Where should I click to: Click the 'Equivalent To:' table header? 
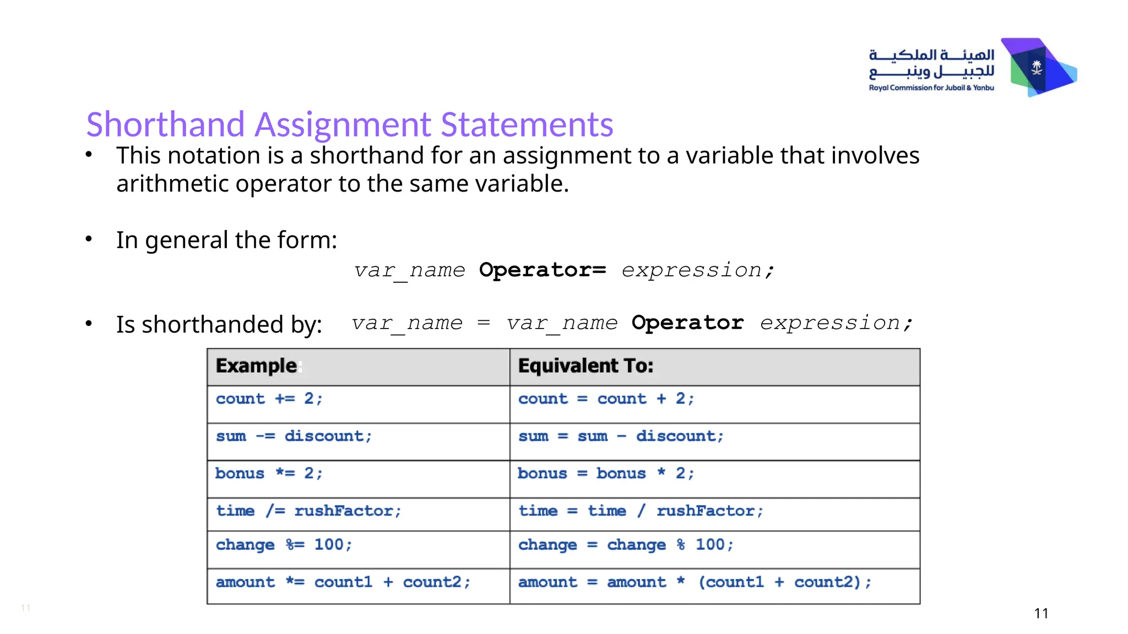715,367
